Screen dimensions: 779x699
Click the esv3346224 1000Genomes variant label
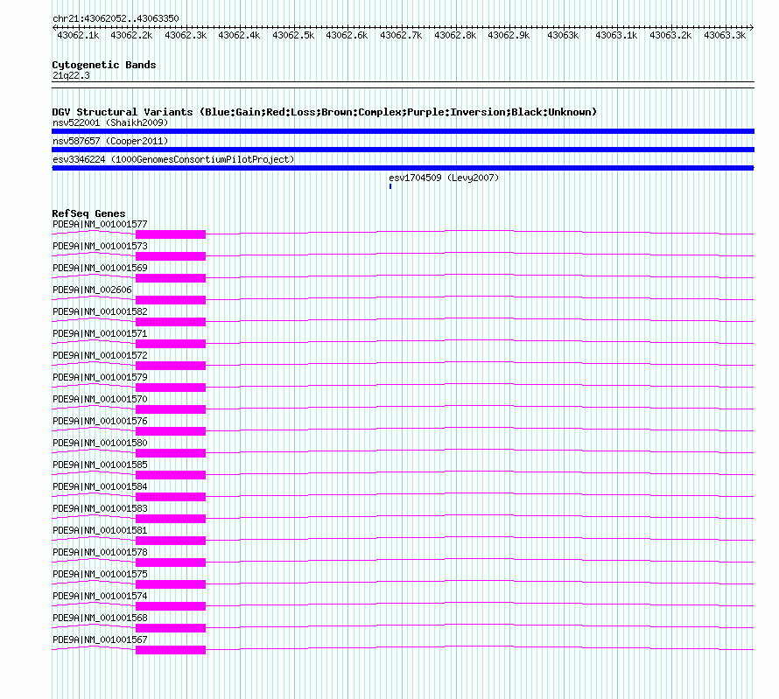click(173, 159)
